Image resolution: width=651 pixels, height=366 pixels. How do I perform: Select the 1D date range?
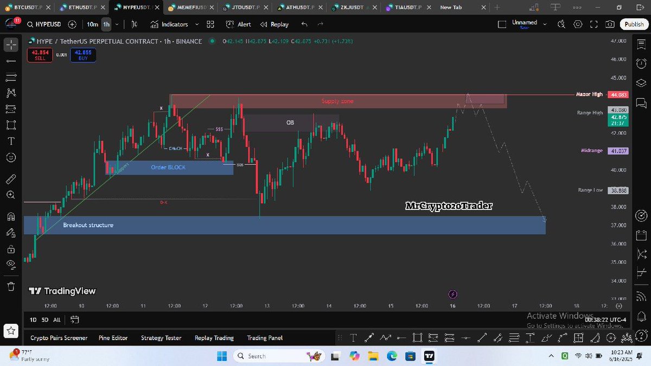33,319
